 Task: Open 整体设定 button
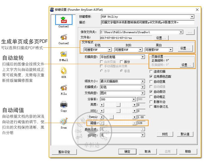tap(64, 152)
